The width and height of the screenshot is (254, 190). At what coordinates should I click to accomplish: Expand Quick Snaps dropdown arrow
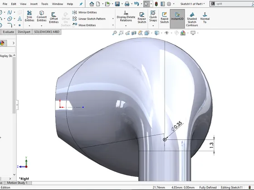[x=153, y=26]
